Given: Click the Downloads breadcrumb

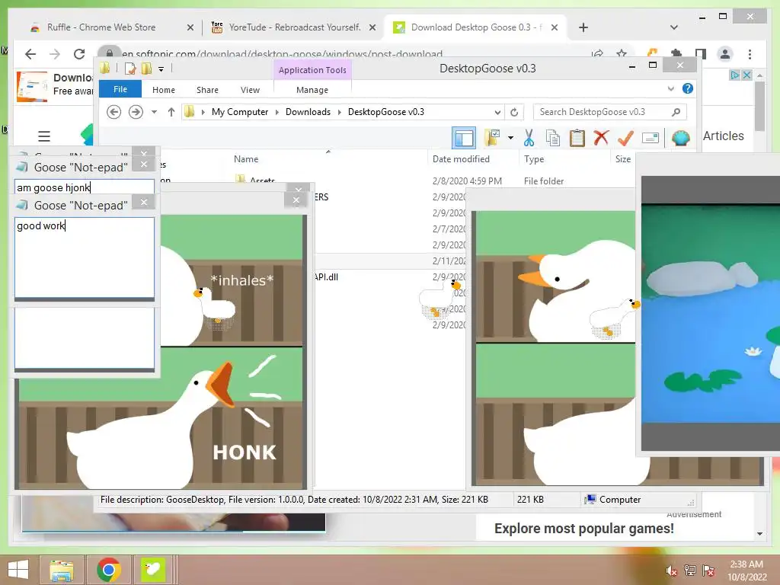Looking at the screenshot, I should [308, 112].
